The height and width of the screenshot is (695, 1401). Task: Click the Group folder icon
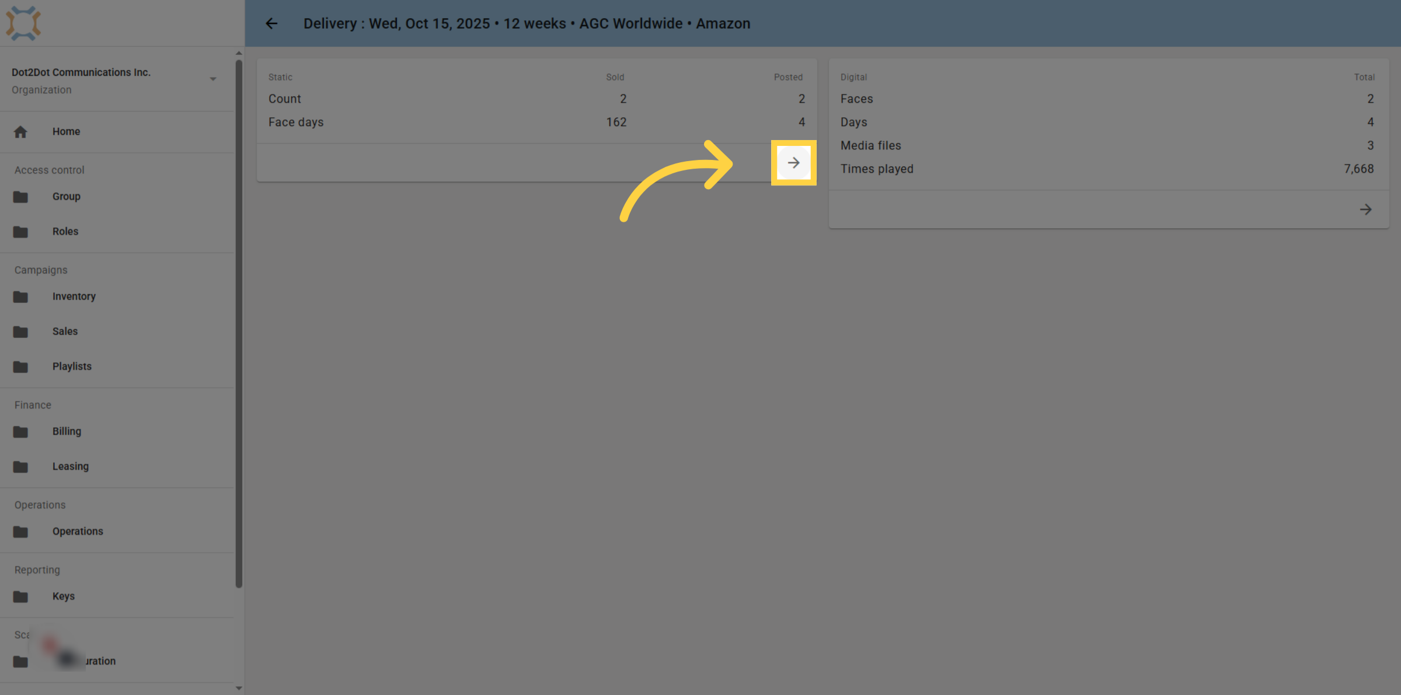coord(20,197)
